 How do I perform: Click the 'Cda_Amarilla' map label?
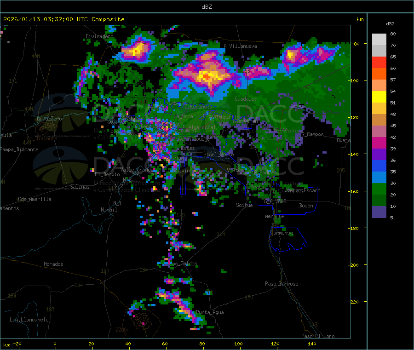pos(34,199)
